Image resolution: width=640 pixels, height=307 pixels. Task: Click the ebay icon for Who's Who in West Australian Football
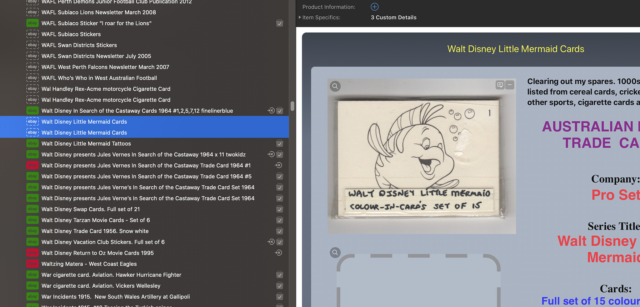[x=32, y=78]
